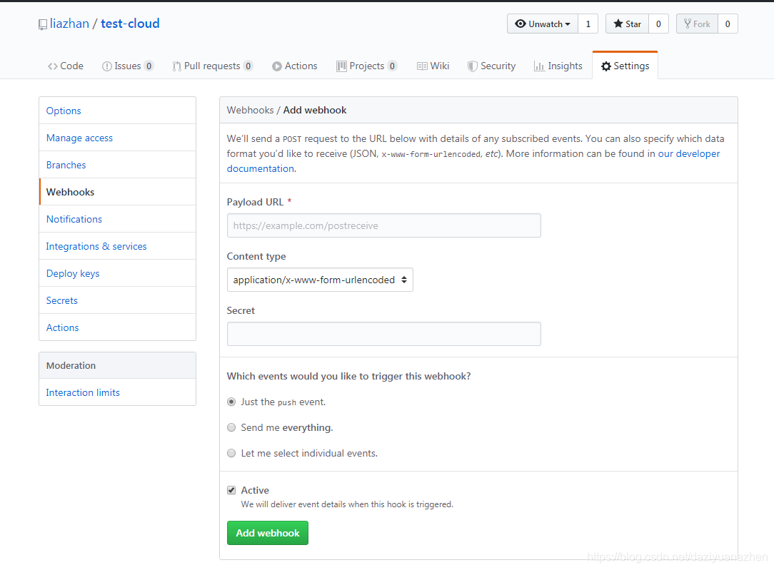The width and height of the screenshot is (774, 570).
Task: Expand the Unwatch dropdown button
Action: pos(543,24)
